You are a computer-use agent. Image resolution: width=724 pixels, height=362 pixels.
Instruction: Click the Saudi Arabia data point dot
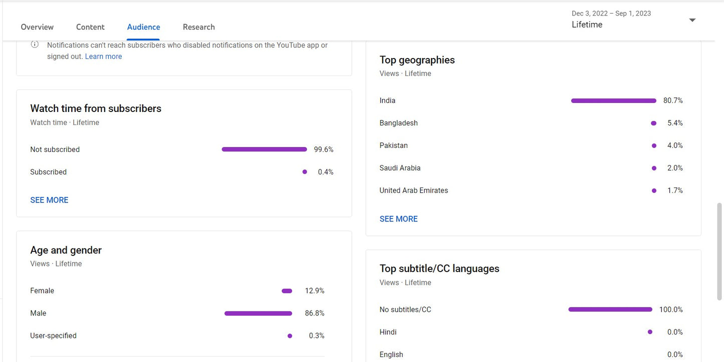654,168
